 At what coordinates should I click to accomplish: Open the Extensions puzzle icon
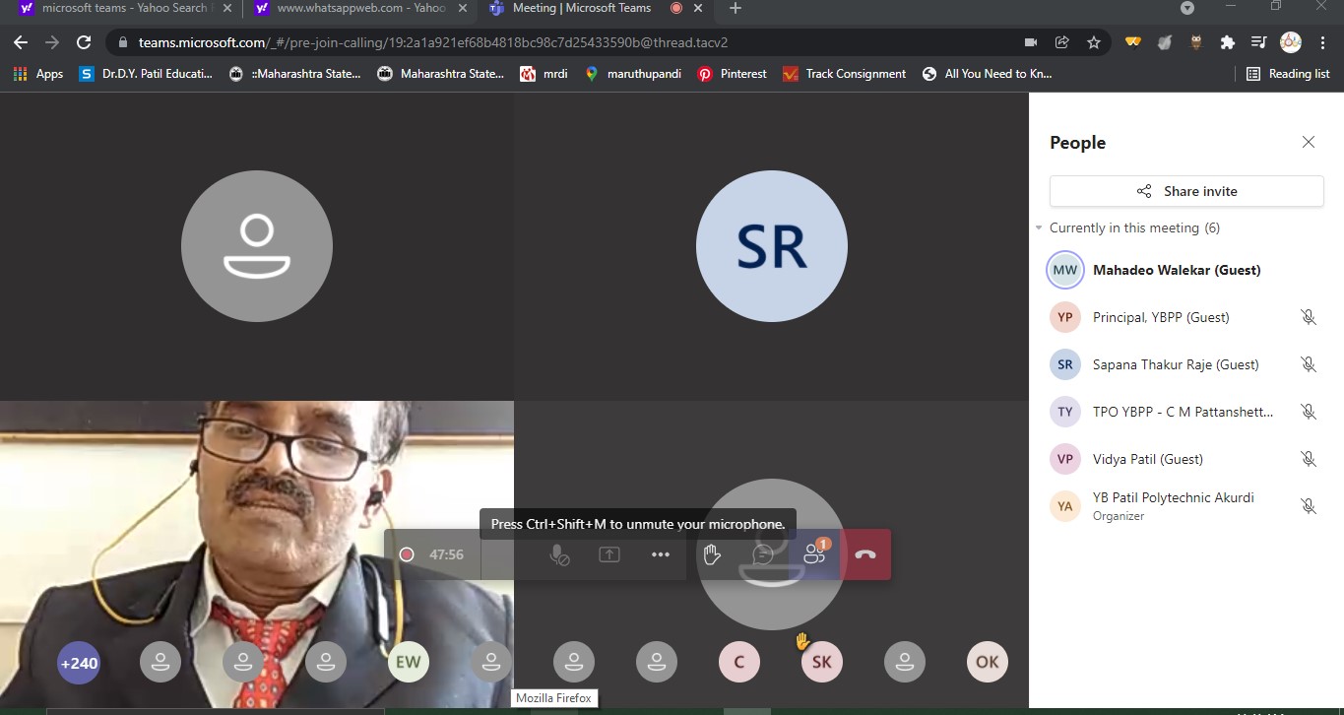pyautogui.click(x=1227, y=42)
